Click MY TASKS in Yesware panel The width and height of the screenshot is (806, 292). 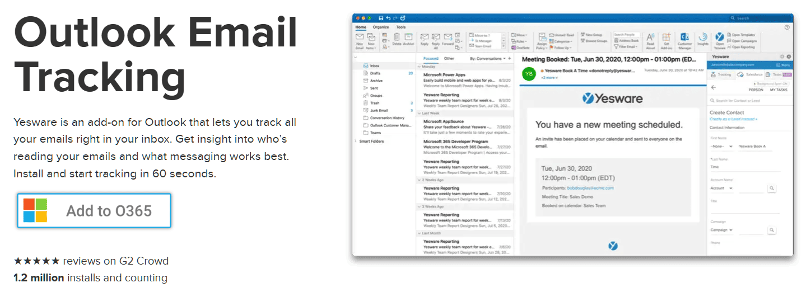[778, 90]
